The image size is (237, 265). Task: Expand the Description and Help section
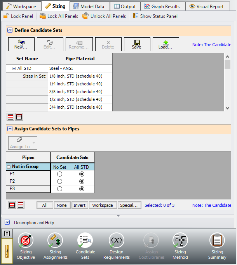[x=7, y=222]
